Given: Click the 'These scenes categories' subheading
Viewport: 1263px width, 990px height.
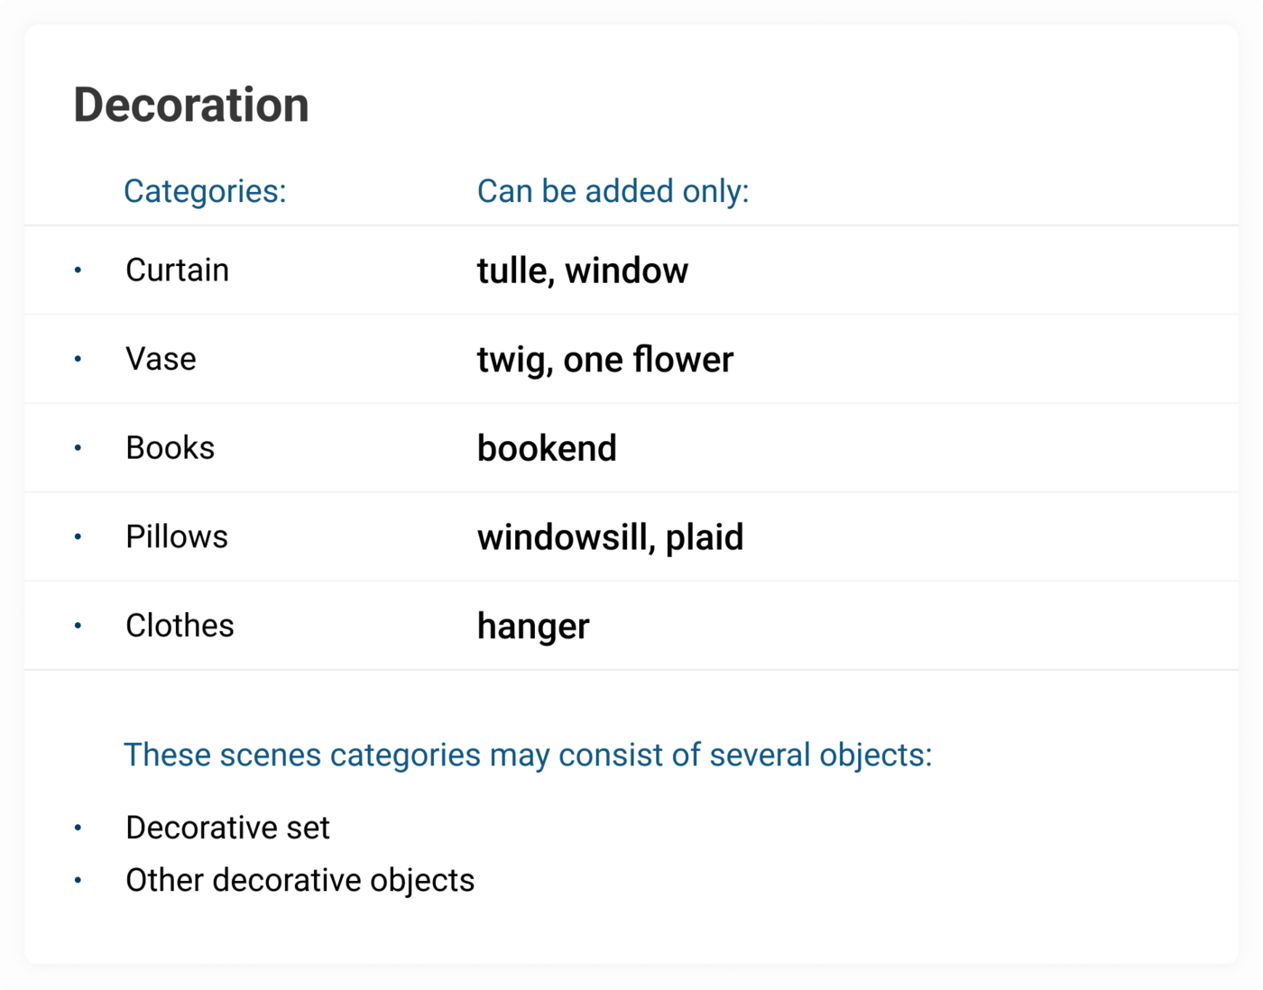Looking at the screenshot, I should tap(528, 755).
